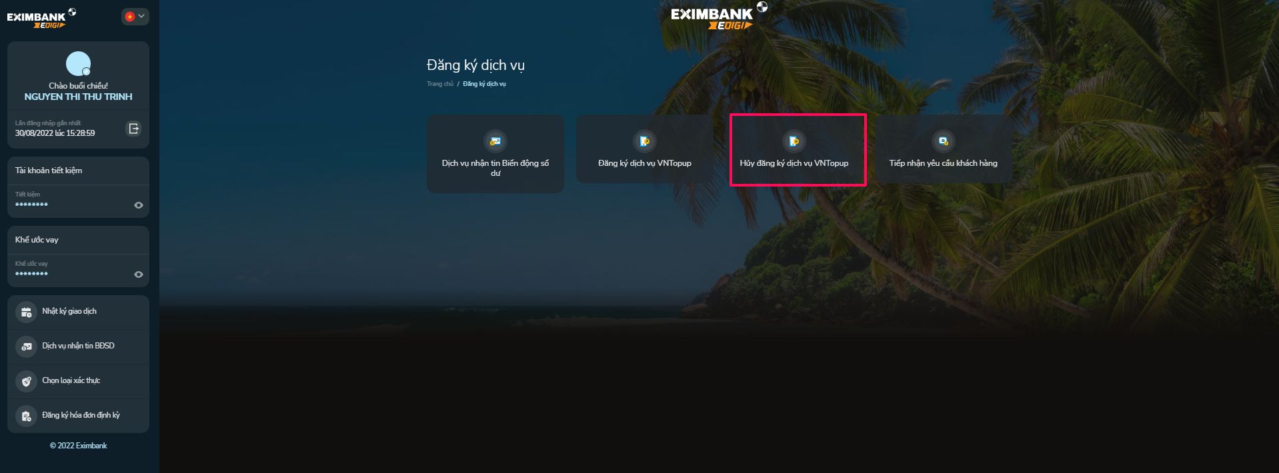Image resolution: width=1279 pixels, height=473 pixels.
Task: Reveal the hidden Khế ước vay amount
Action: pos(139,274)
